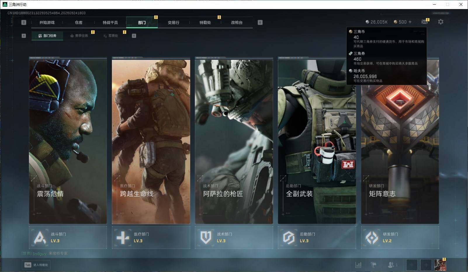Click the left empty squad slot plus
Screen dimensions: 468x272
coord(412,265)
